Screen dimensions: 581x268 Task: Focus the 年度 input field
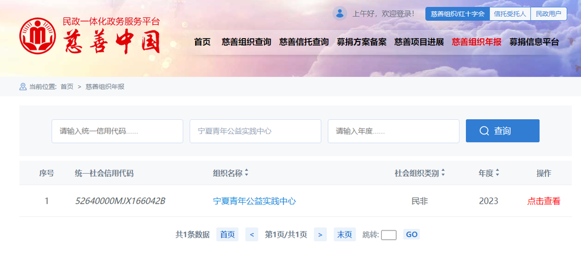pyautogui.click(x=394, y=131)
